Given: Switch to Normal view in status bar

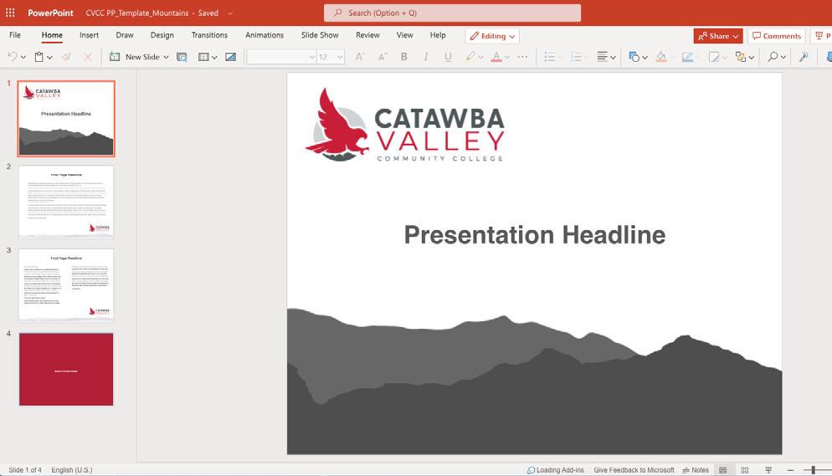Looking at the screenshot, I should pyautogui.click(x=722, y=470).
